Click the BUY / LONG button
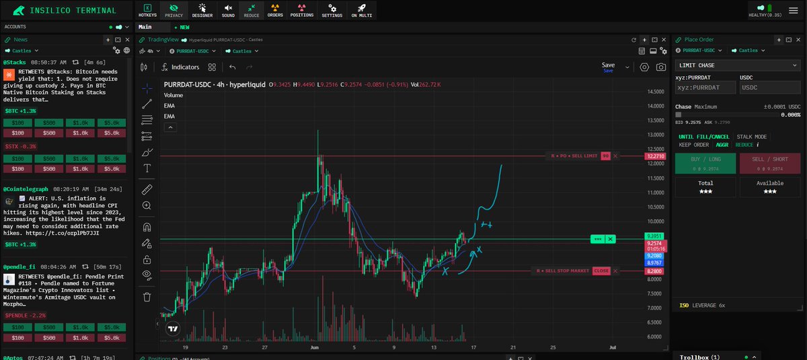This screenshot has width=807, height=360. pos(705,163)
